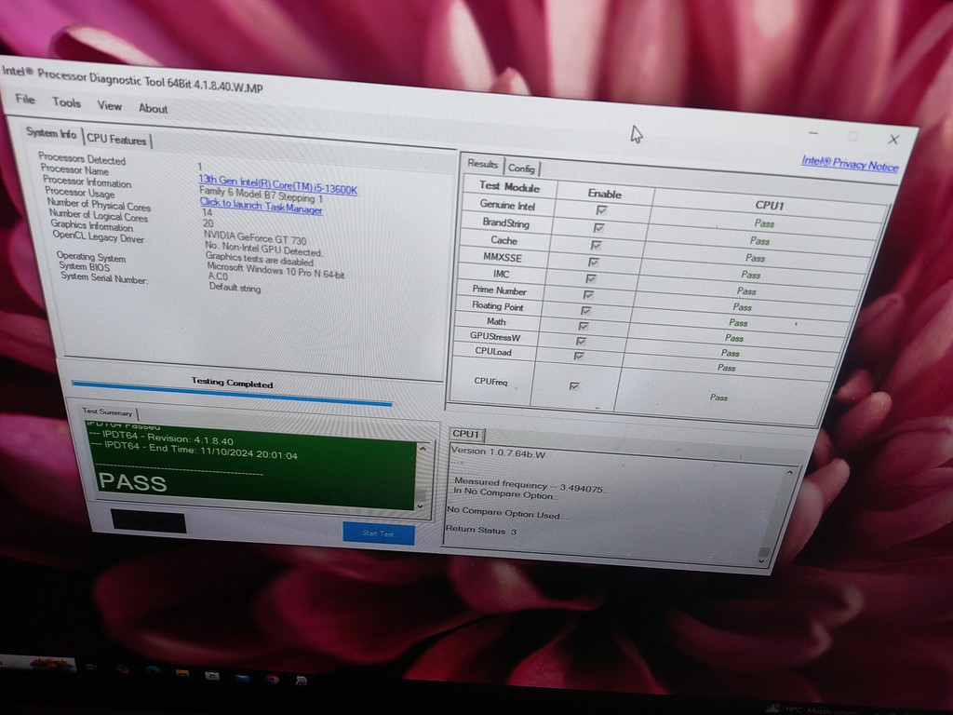Toggle the Floating Point enable checkbox
This screenshot has height=715, width=953.
tap(586, 311)
